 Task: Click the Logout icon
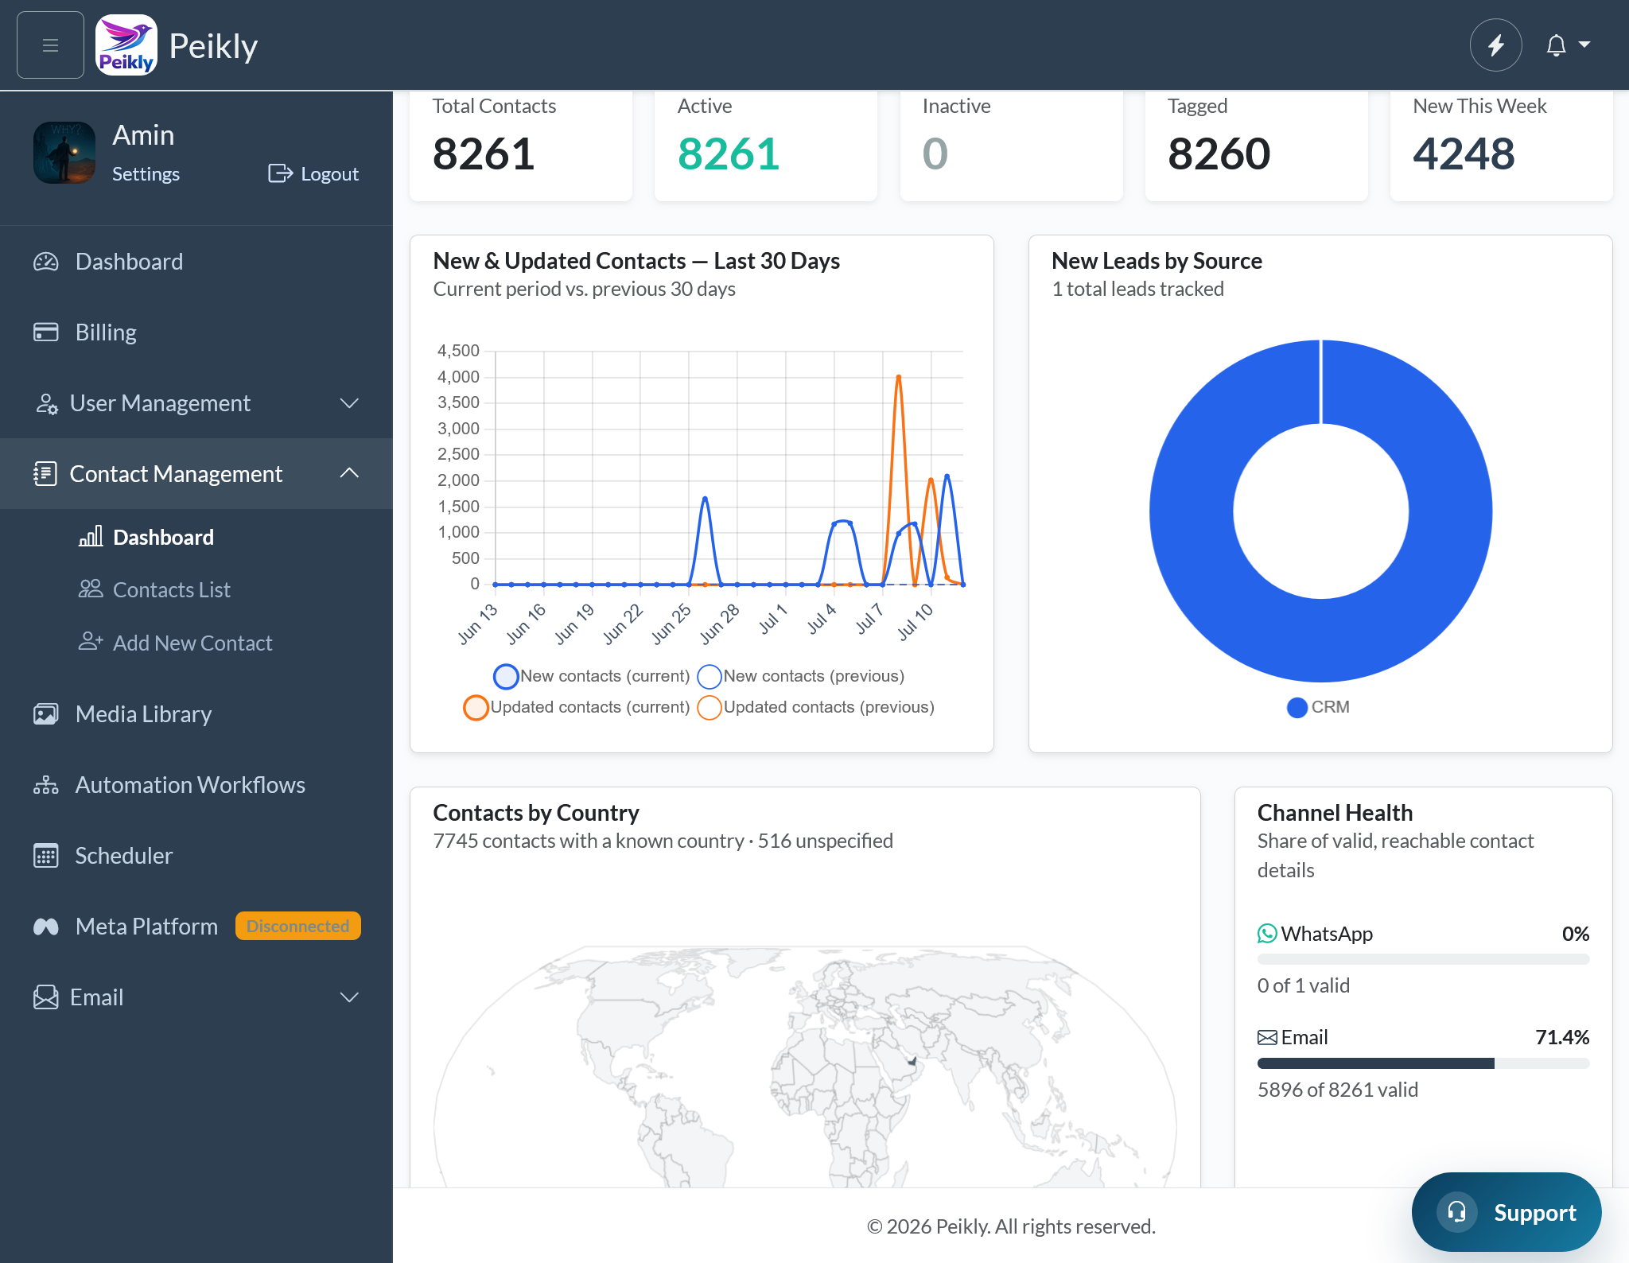280,173
